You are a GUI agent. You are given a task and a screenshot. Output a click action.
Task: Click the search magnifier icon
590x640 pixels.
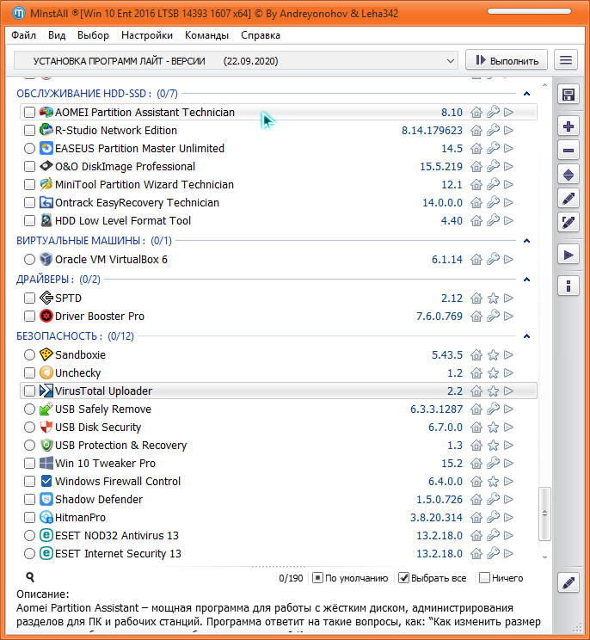coord(30,578)
